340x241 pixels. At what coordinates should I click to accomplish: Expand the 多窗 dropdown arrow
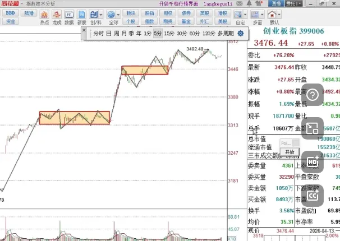[262, 15]
